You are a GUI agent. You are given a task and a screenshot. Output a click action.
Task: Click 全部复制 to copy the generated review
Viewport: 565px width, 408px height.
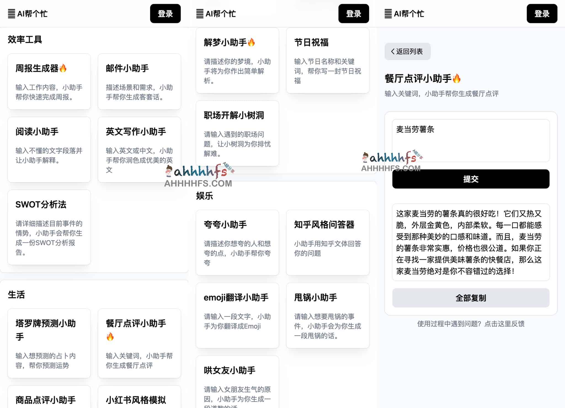(x=470, y=298)
